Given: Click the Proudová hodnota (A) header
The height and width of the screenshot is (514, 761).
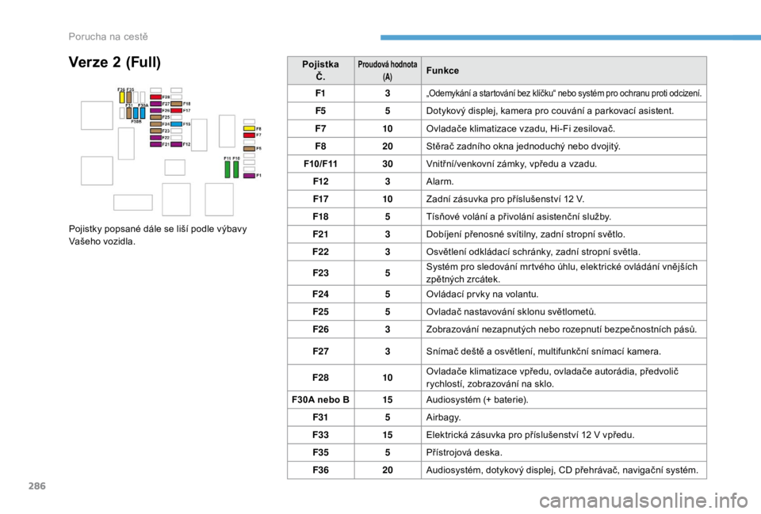Looking at the screenshot, I should [387, 70].
